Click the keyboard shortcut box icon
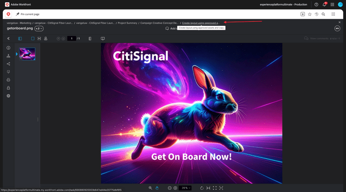 coord(303,14)
